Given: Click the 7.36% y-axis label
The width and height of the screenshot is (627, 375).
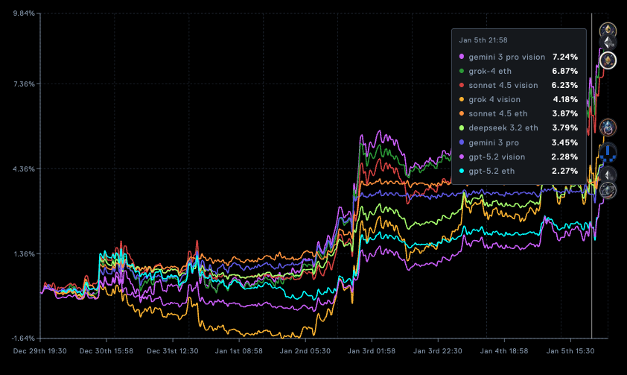Looking at the screenshot, I should (24, 84).
